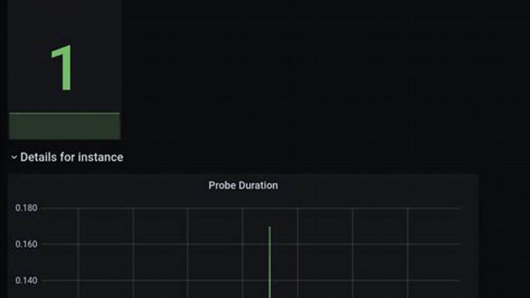Click the 0.160 y-axis label
The width and height of the screenshot is (530, 298).
pos(26,244)
